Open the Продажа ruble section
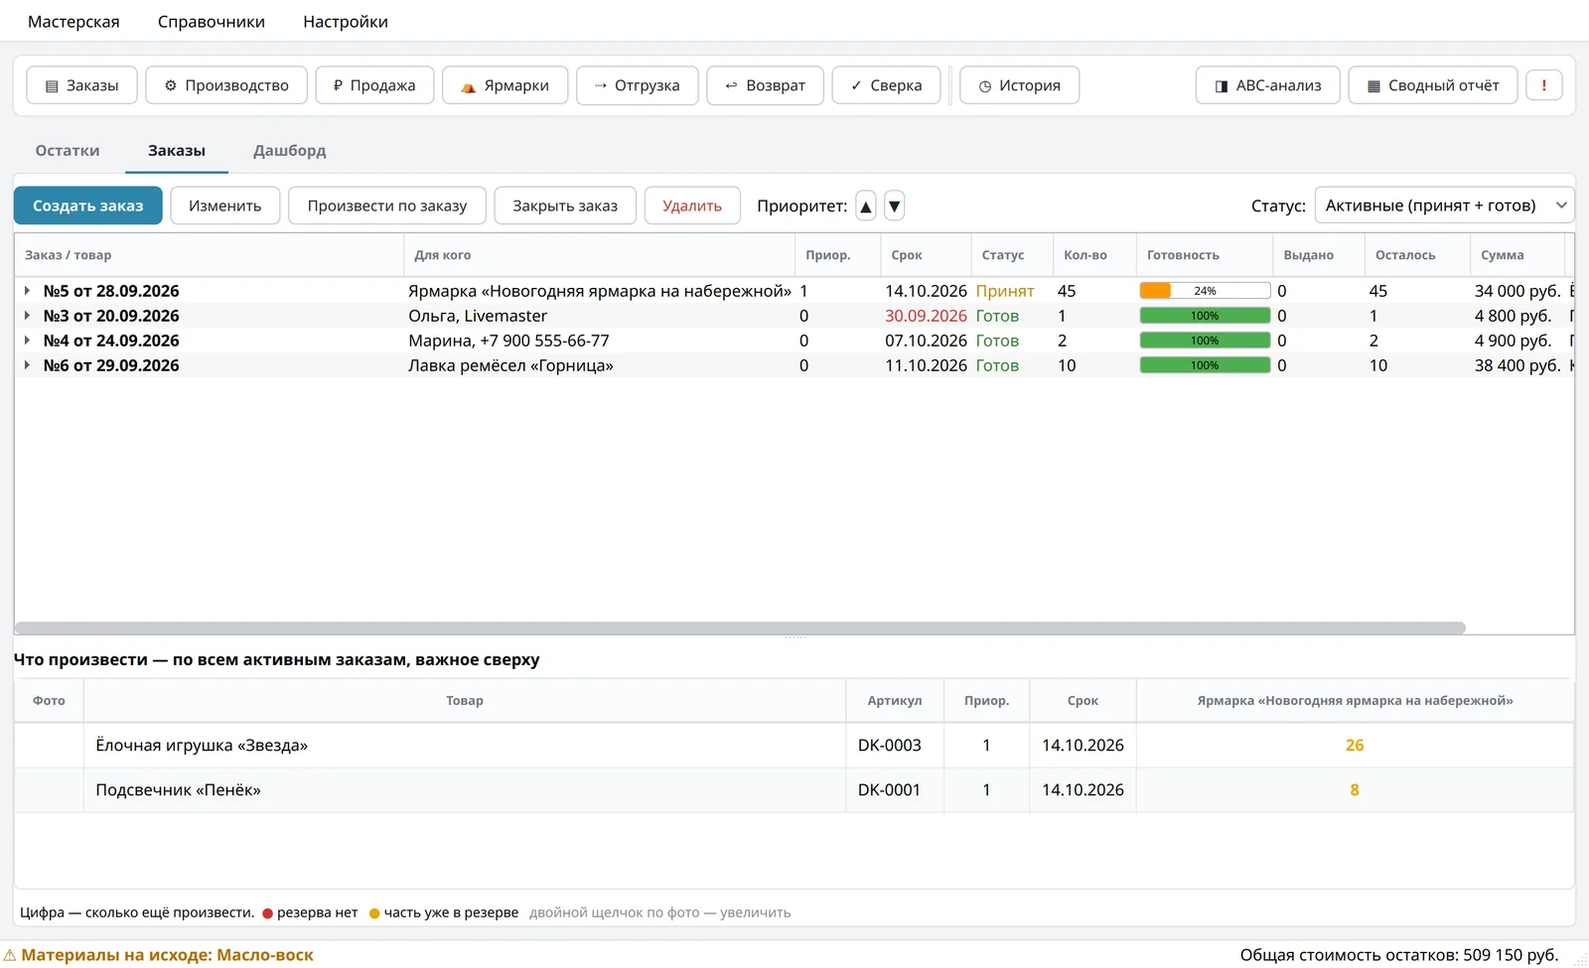The width and height of the screenshot is (1589, 968). coord(374,85)
